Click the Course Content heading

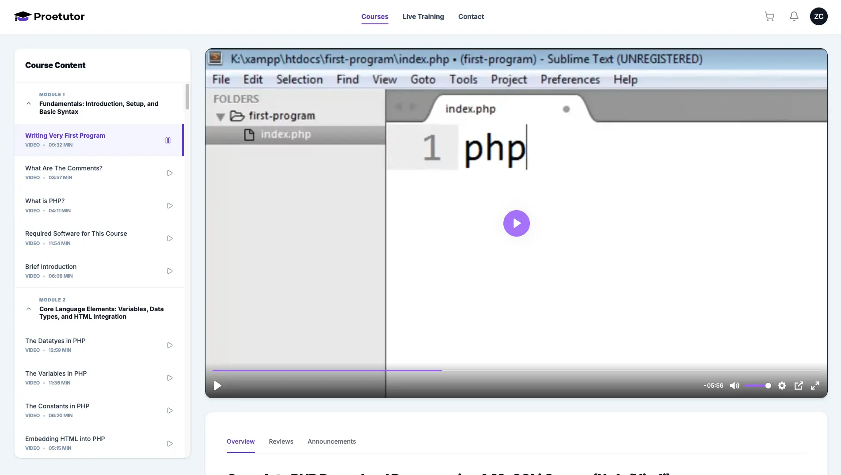pos(55,65)
